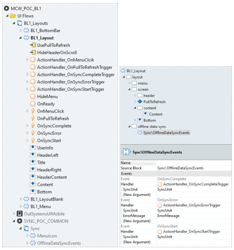The height and width of the screenshot is (250, 234).
Task: Collapse the UI Flows folder
Action: pyautogui.click(x=7, y=16)
